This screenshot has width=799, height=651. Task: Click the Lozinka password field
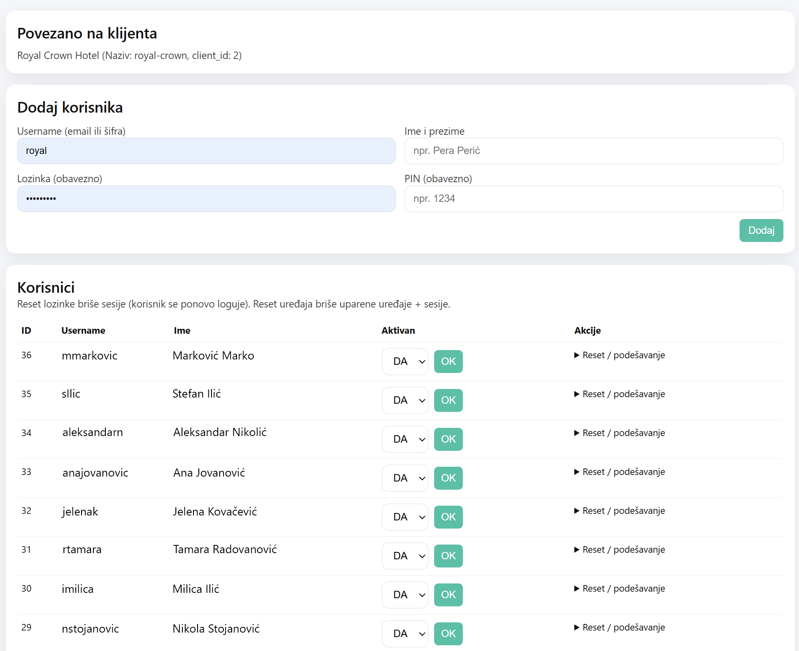click(x=206, y=199)
